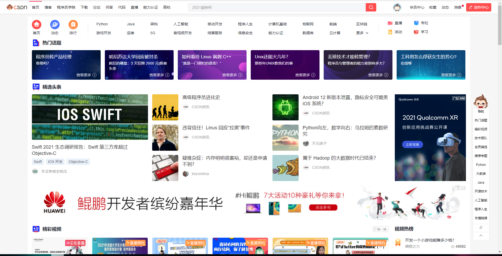The width and height of the screenshot is (502, 256).
Task: Jump to 友情链接 in sidebar navigation
Action: (481, 218)
